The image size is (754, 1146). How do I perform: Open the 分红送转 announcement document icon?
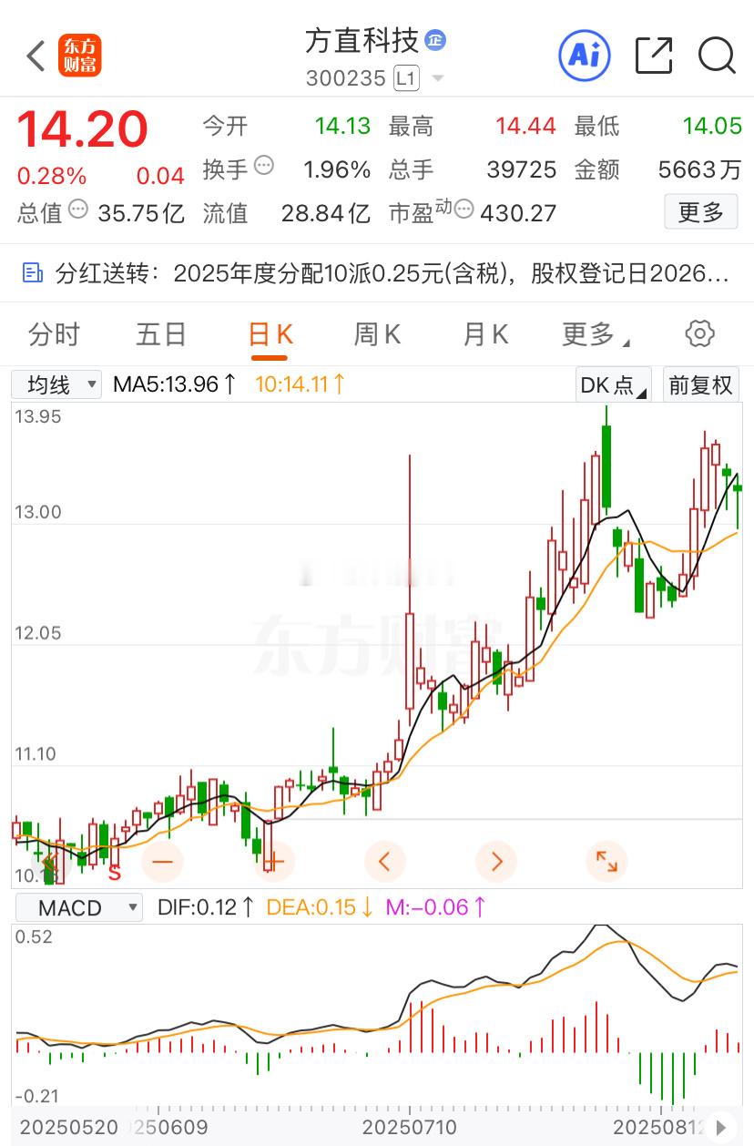coord(33,272)
